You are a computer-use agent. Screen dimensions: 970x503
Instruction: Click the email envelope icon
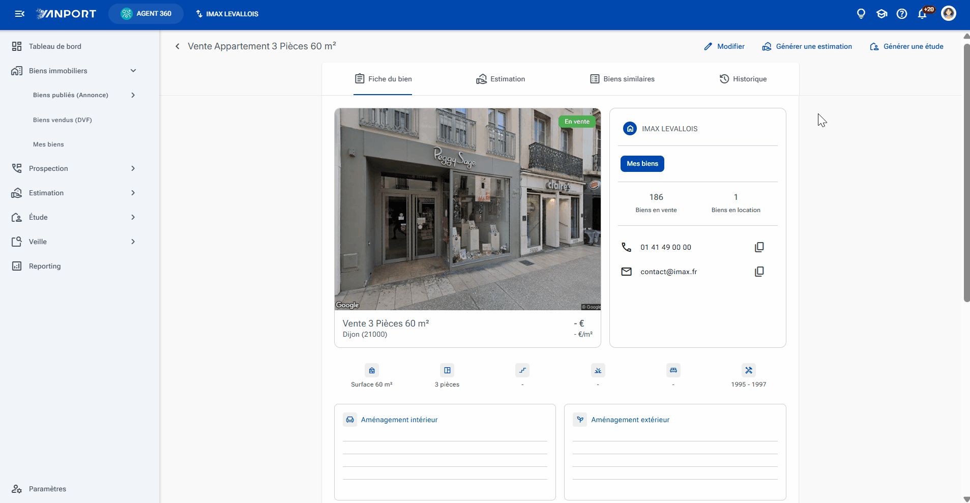[627, 272]
